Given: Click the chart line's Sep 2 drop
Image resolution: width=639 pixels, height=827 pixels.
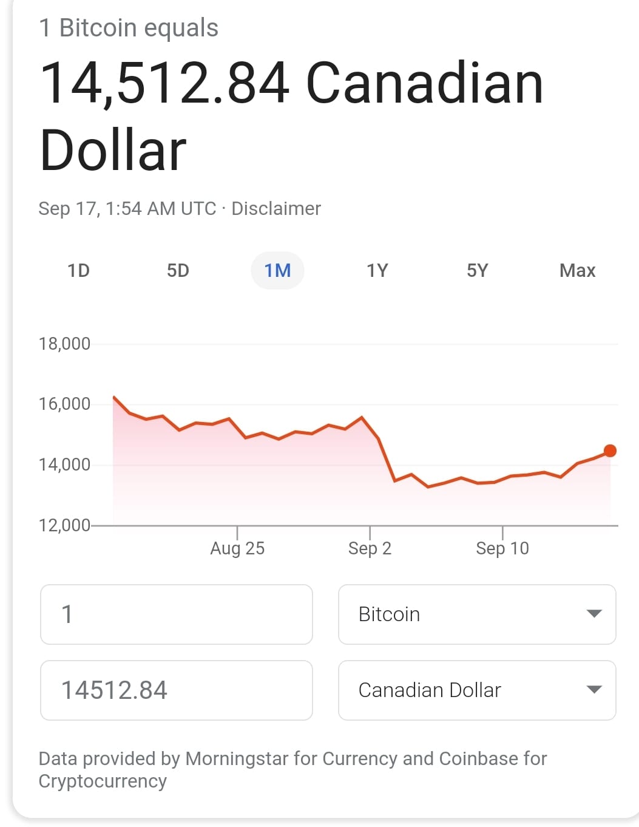Looking at the screenshot, I should 386,458.
